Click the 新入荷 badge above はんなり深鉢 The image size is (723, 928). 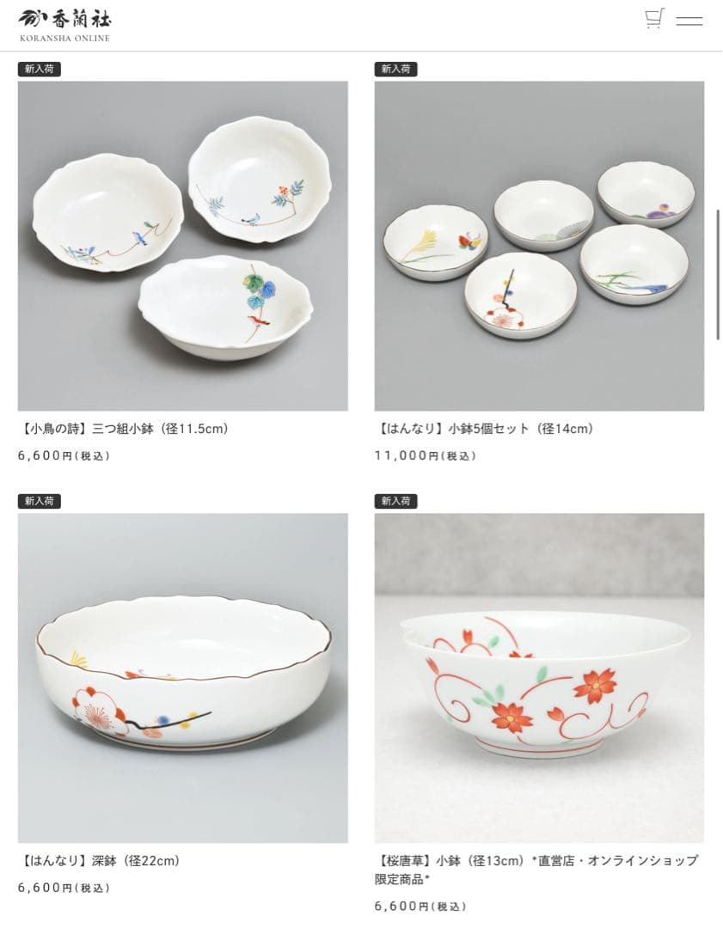pyautogui.click(x=39, y=501)
